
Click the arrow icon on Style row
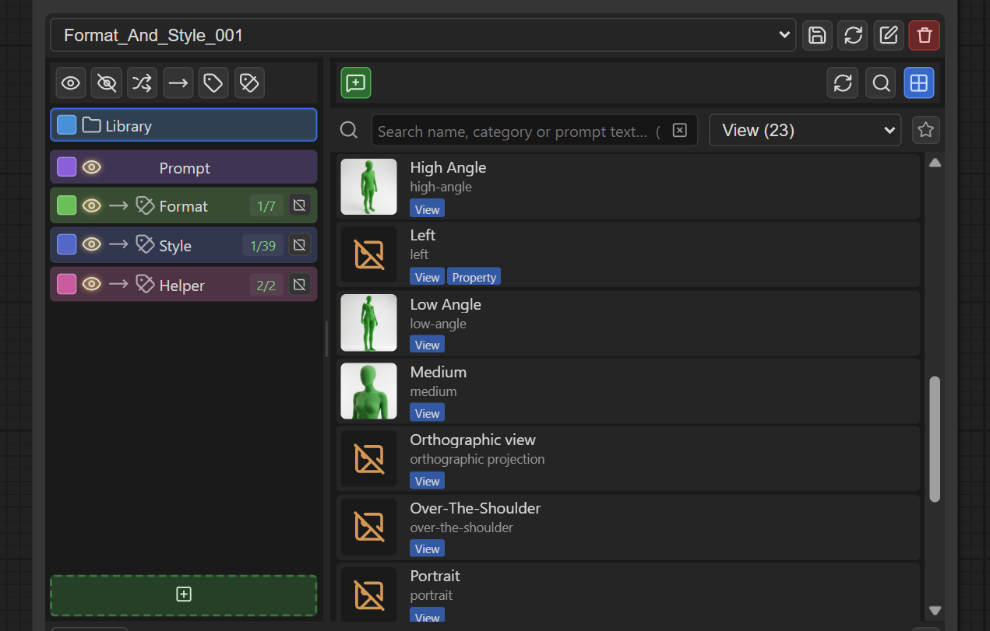tap(118, 244)
